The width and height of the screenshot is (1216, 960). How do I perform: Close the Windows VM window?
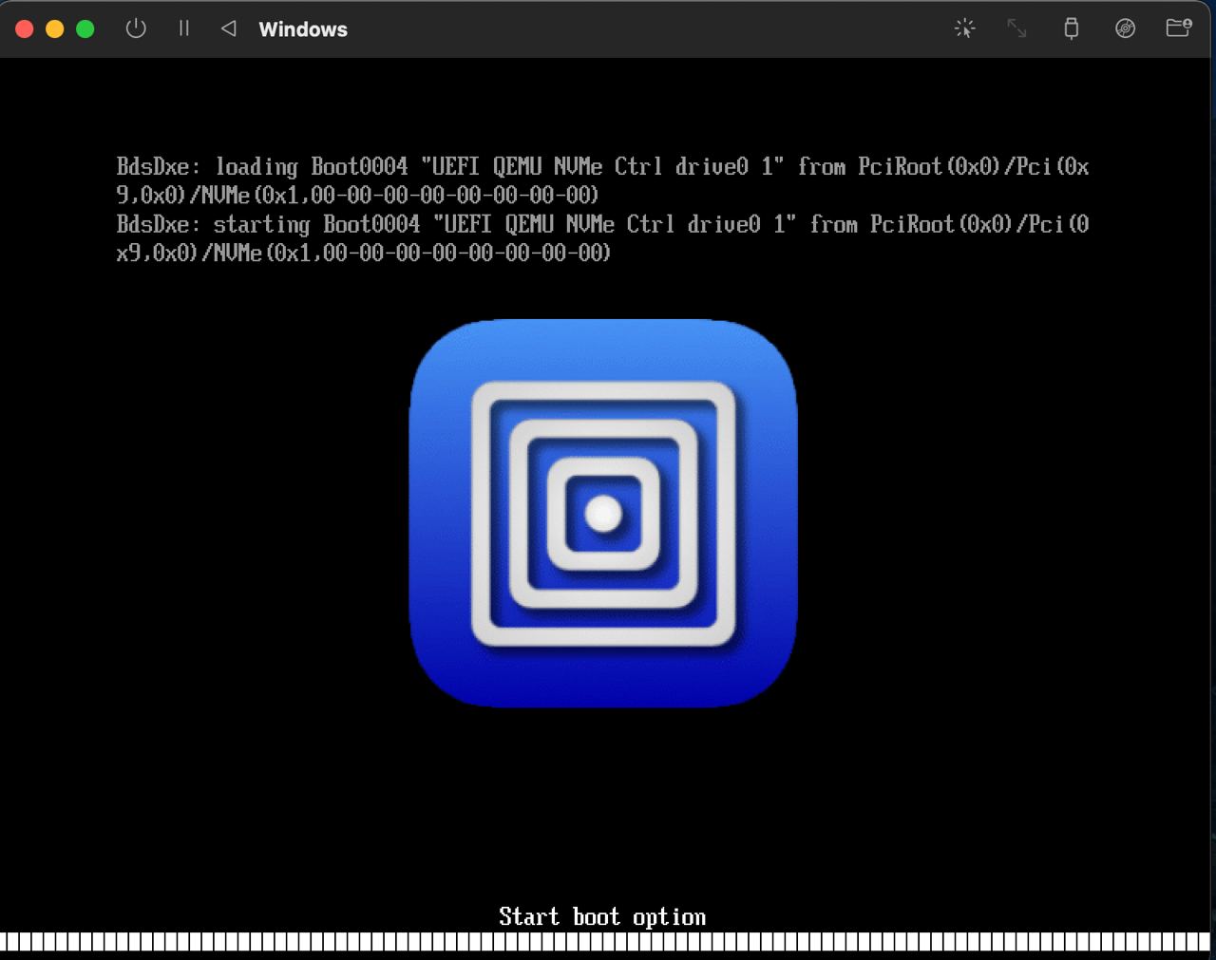point(25,28)
